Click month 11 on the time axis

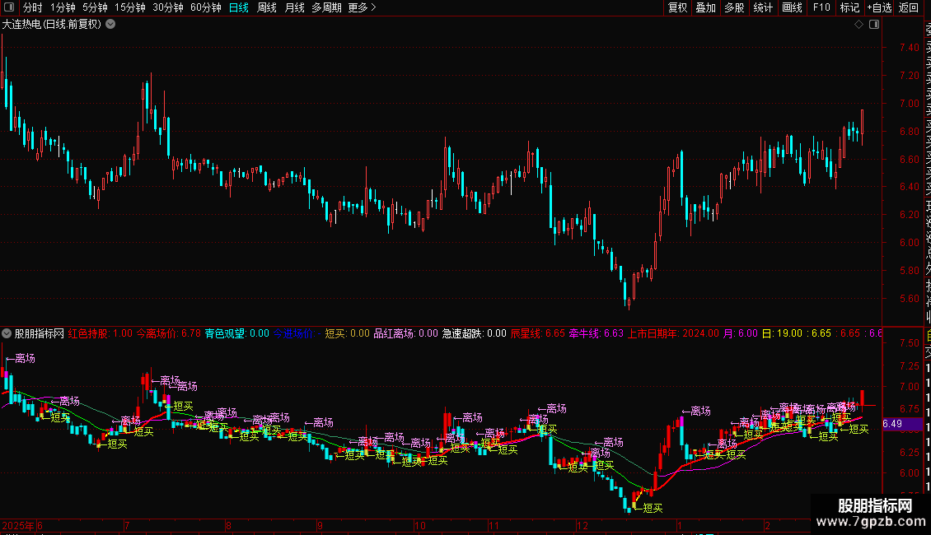pyautogui.click(x=494, y=525)
